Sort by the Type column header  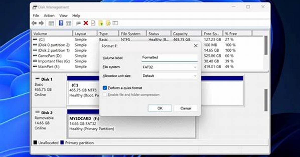tap(108, 33)
